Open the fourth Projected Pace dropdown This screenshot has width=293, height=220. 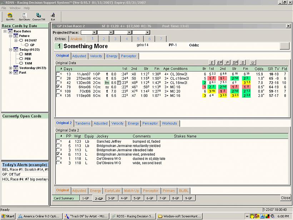point(148,33)
